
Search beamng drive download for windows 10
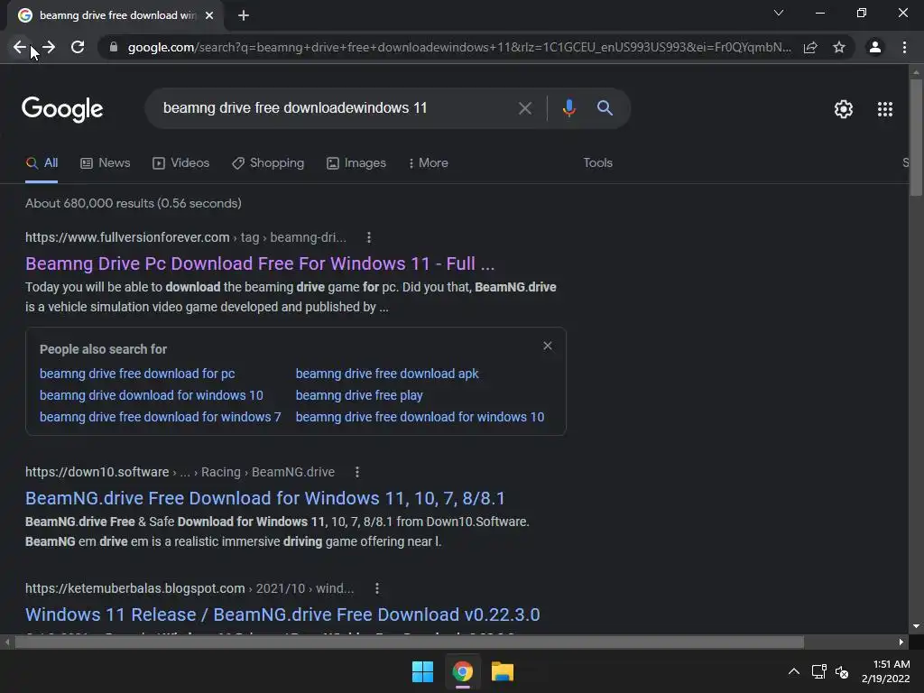coord(152,395)
